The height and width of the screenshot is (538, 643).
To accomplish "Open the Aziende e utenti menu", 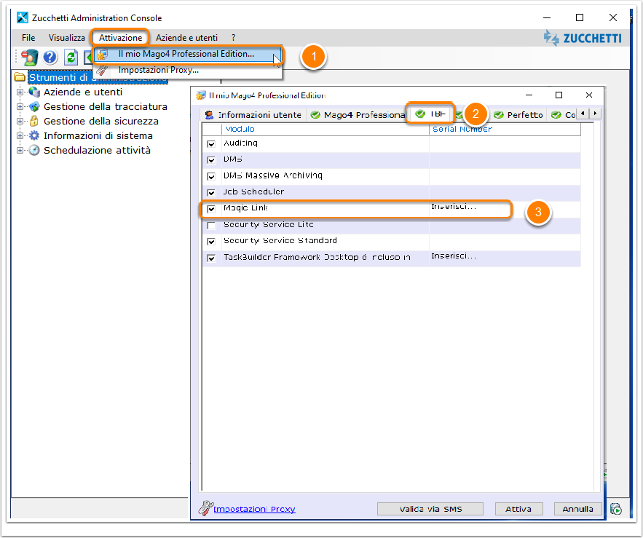I will click(186, 38).
